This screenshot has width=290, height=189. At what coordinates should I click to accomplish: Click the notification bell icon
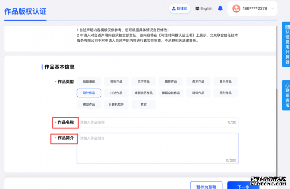[220, 8]
